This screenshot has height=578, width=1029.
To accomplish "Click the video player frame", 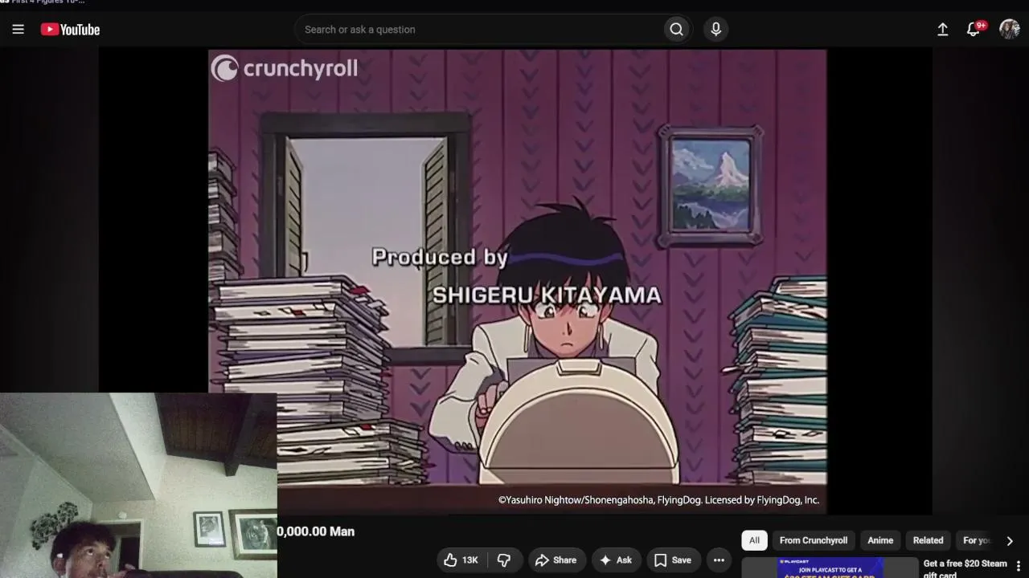I will [517, 281].
